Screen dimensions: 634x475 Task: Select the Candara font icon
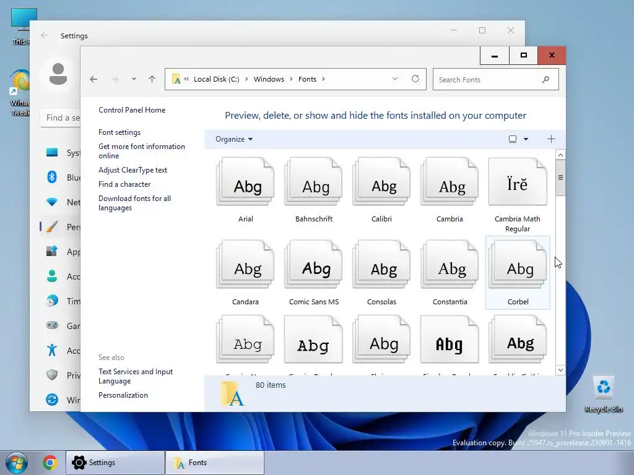point(245,265)
